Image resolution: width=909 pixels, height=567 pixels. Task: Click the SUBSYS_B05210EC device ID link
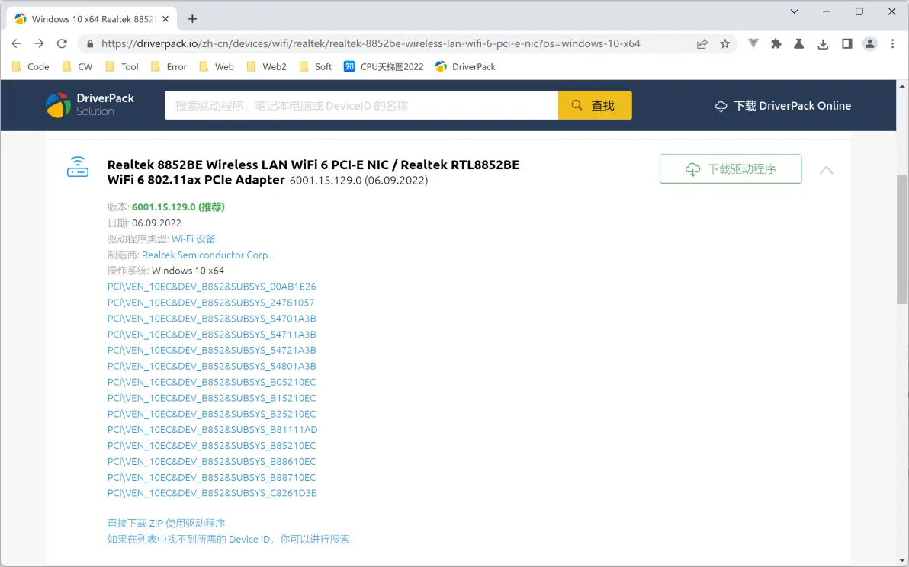[x=211, y=382]
